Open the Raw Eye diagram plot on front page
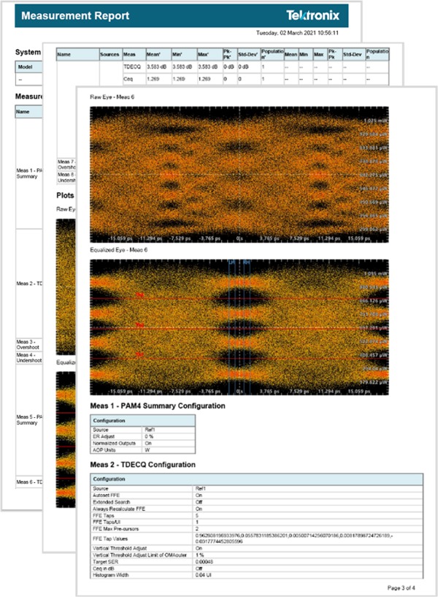Screen dimensions: 438x597 point(239,175)
